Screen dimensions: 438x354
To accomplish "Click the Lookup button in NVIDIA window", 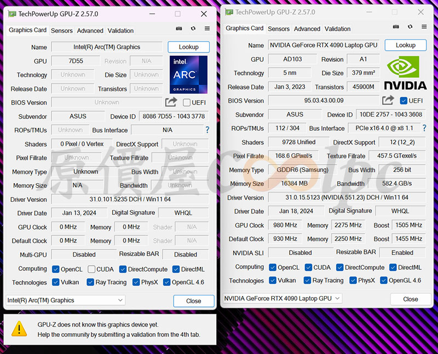I will (406, 45).
